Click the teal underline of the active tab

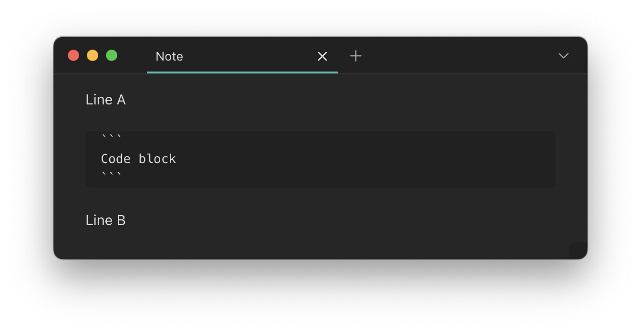[x=242, y=72]
